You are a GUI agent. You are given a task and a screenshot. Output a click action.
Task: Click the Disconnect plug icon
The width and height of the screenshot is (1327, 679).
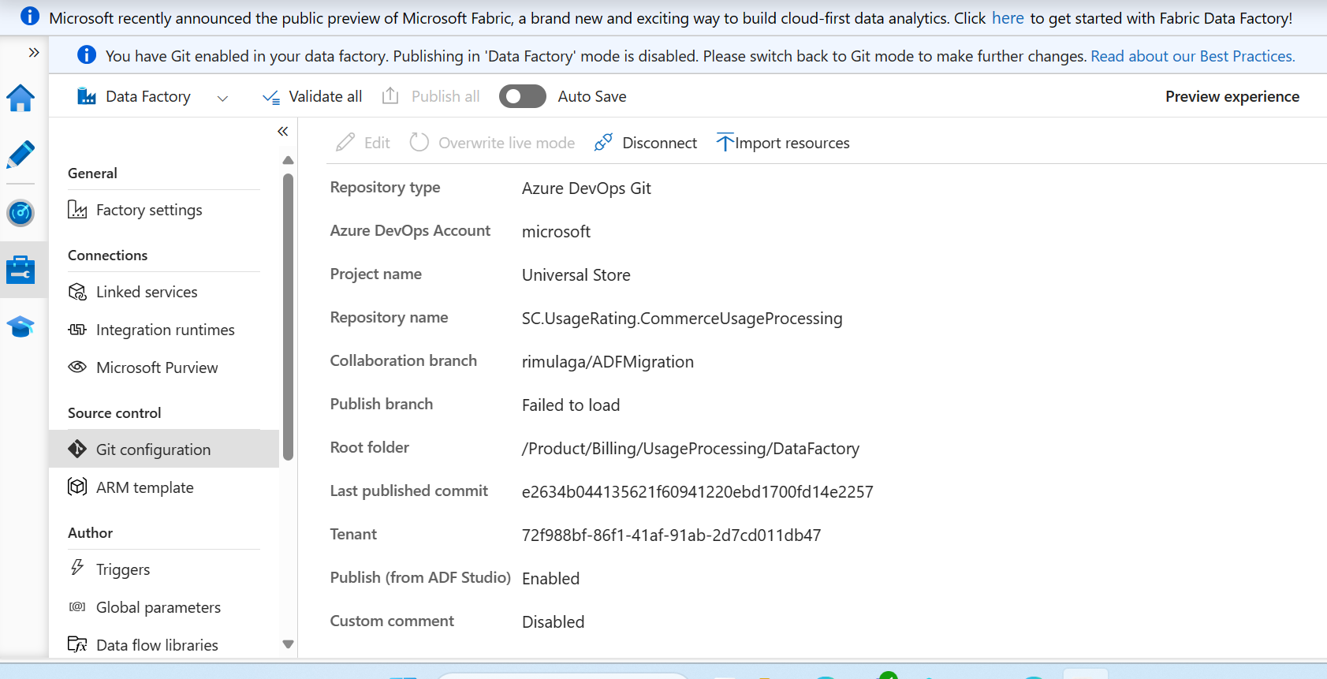[603, 142]
